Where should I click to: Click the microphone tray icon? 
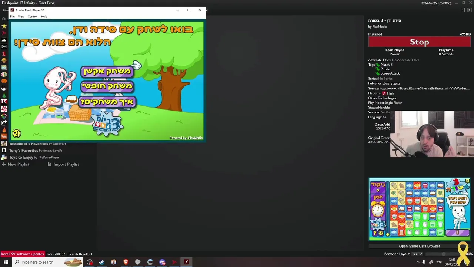[424, 262]
